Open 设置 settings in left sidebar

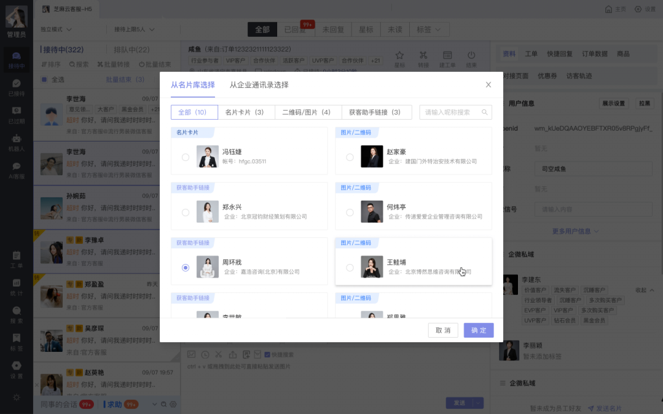pos(16,369)
